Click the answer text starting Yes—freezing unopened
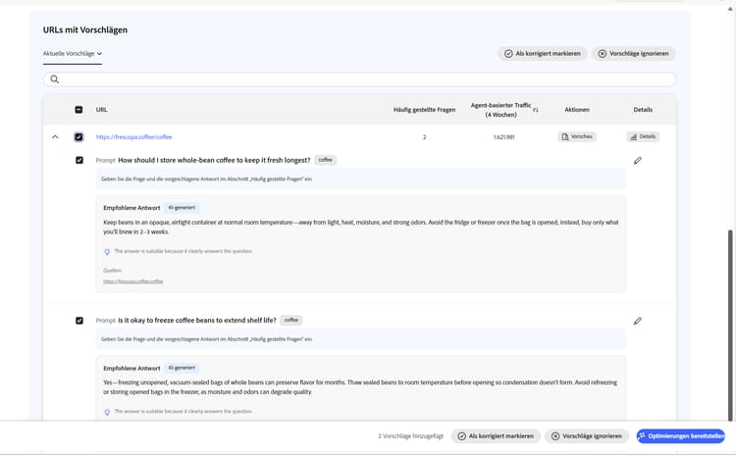This screenshot has width=736, height=455. pos(360,387)
